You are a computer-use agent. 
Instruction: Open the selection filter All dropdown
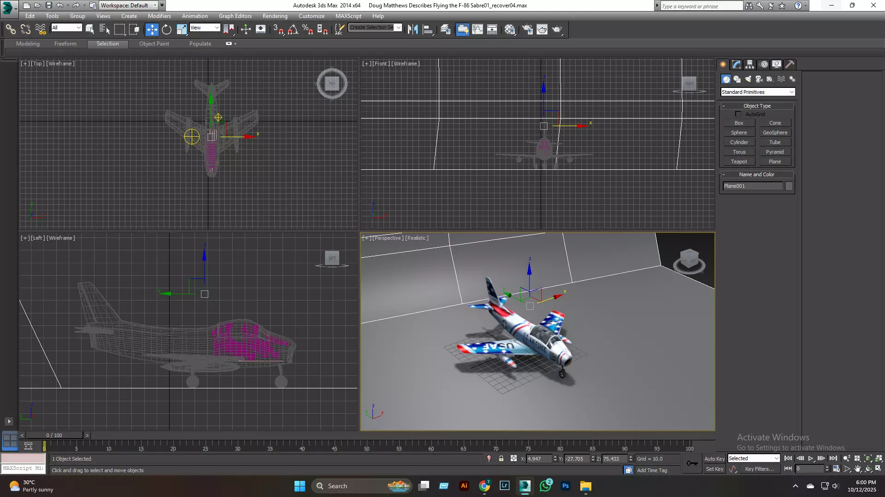tap(66, 28)
